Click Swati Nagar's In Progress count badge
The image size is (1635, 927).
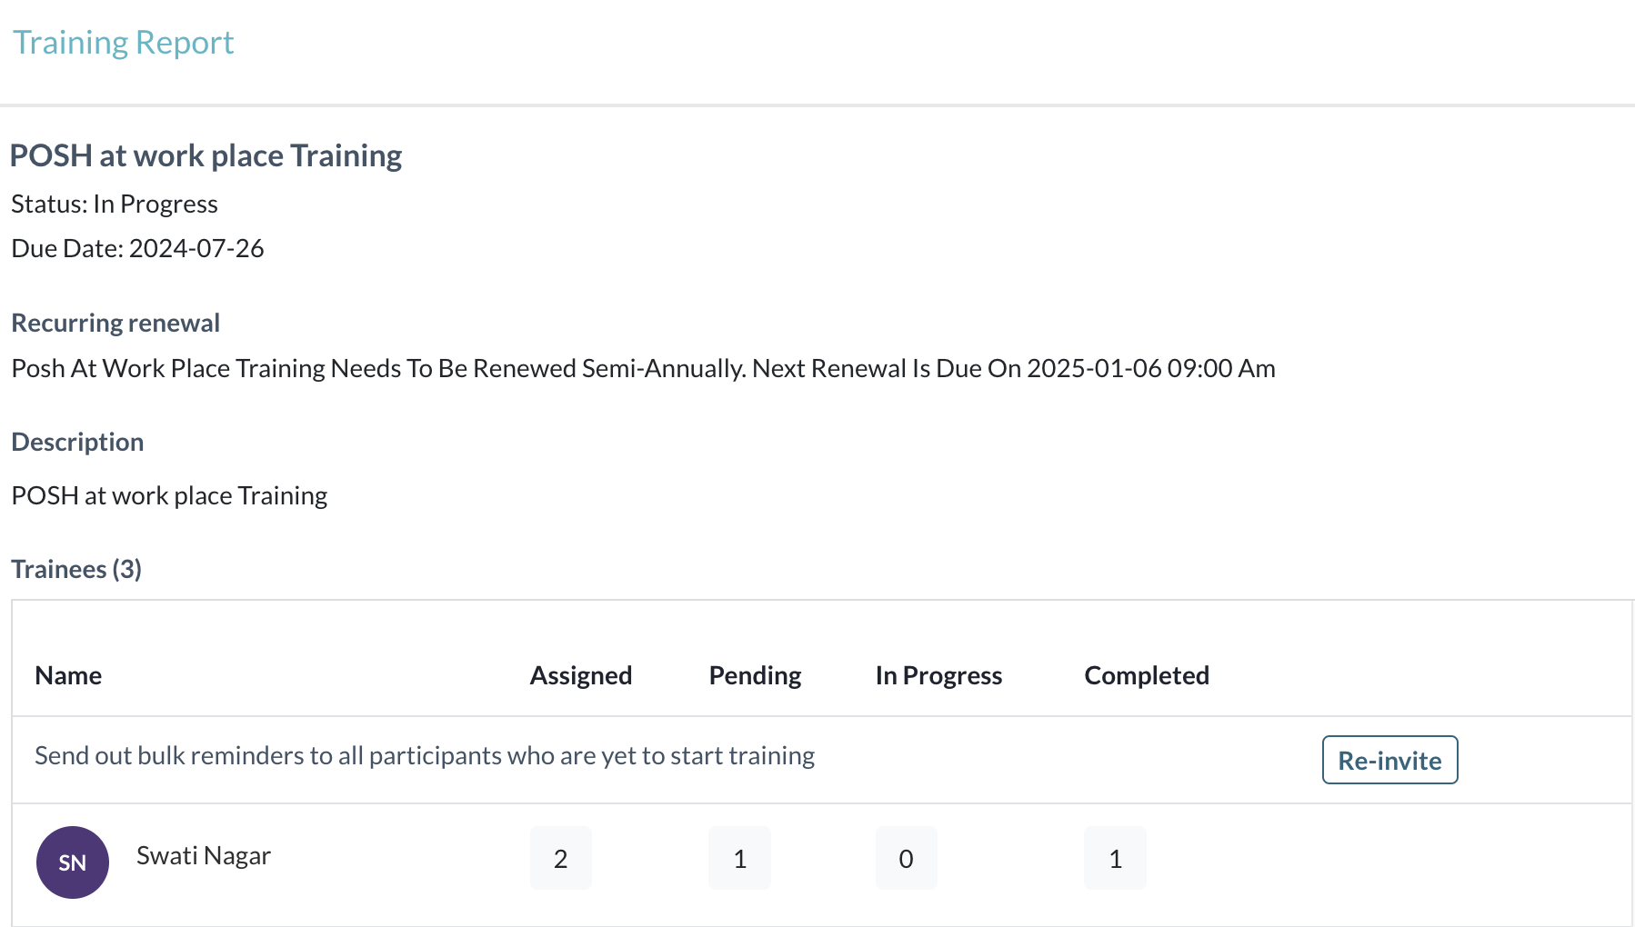coord(906,858)
